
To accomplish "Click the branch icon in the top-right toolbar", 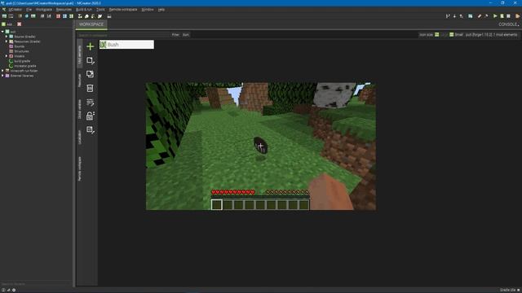I will 448,16.
